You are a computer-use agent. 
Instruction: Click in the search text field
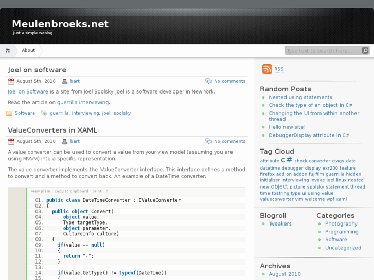pyautogui.click(x=322, y=50)
